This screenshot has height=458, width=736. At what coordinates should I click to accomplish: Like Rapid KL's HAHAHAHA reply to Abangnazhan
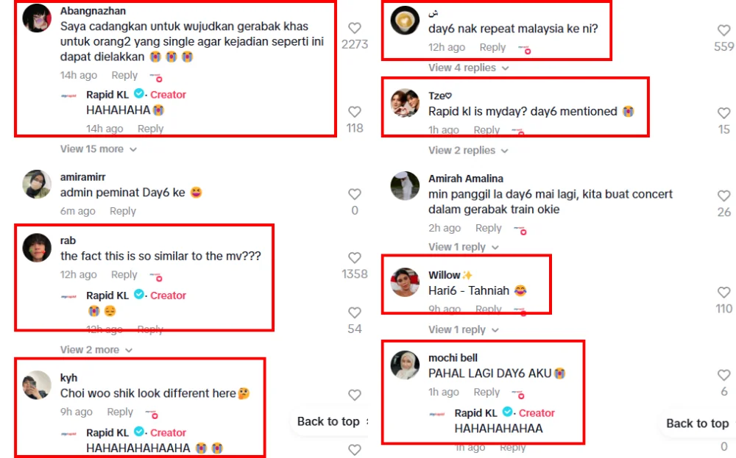pos(355,112)
